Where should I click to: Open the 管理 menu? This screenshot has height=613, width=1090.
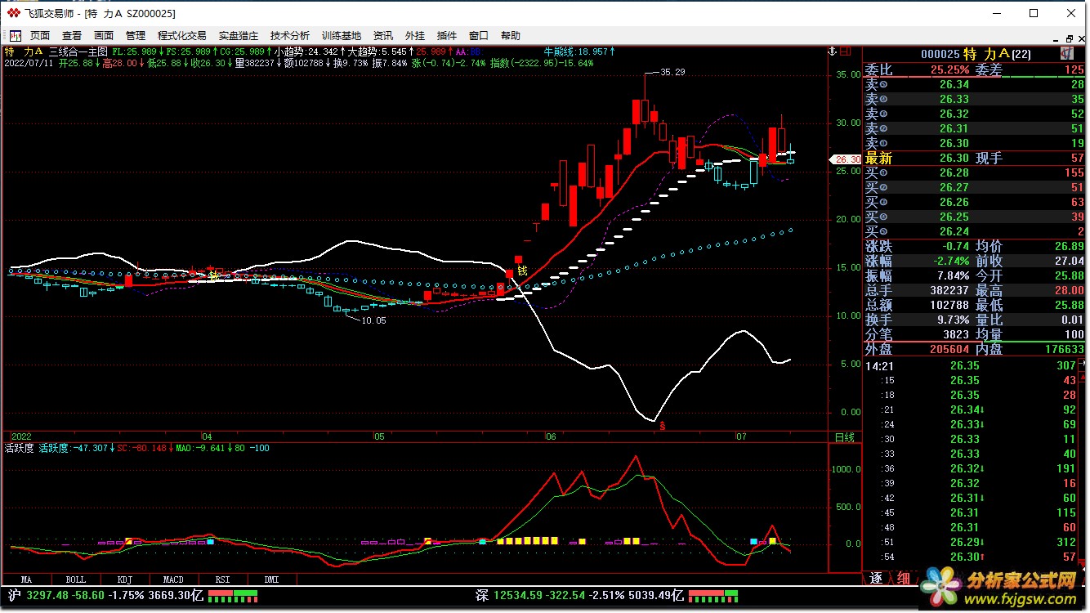(136, 36)
